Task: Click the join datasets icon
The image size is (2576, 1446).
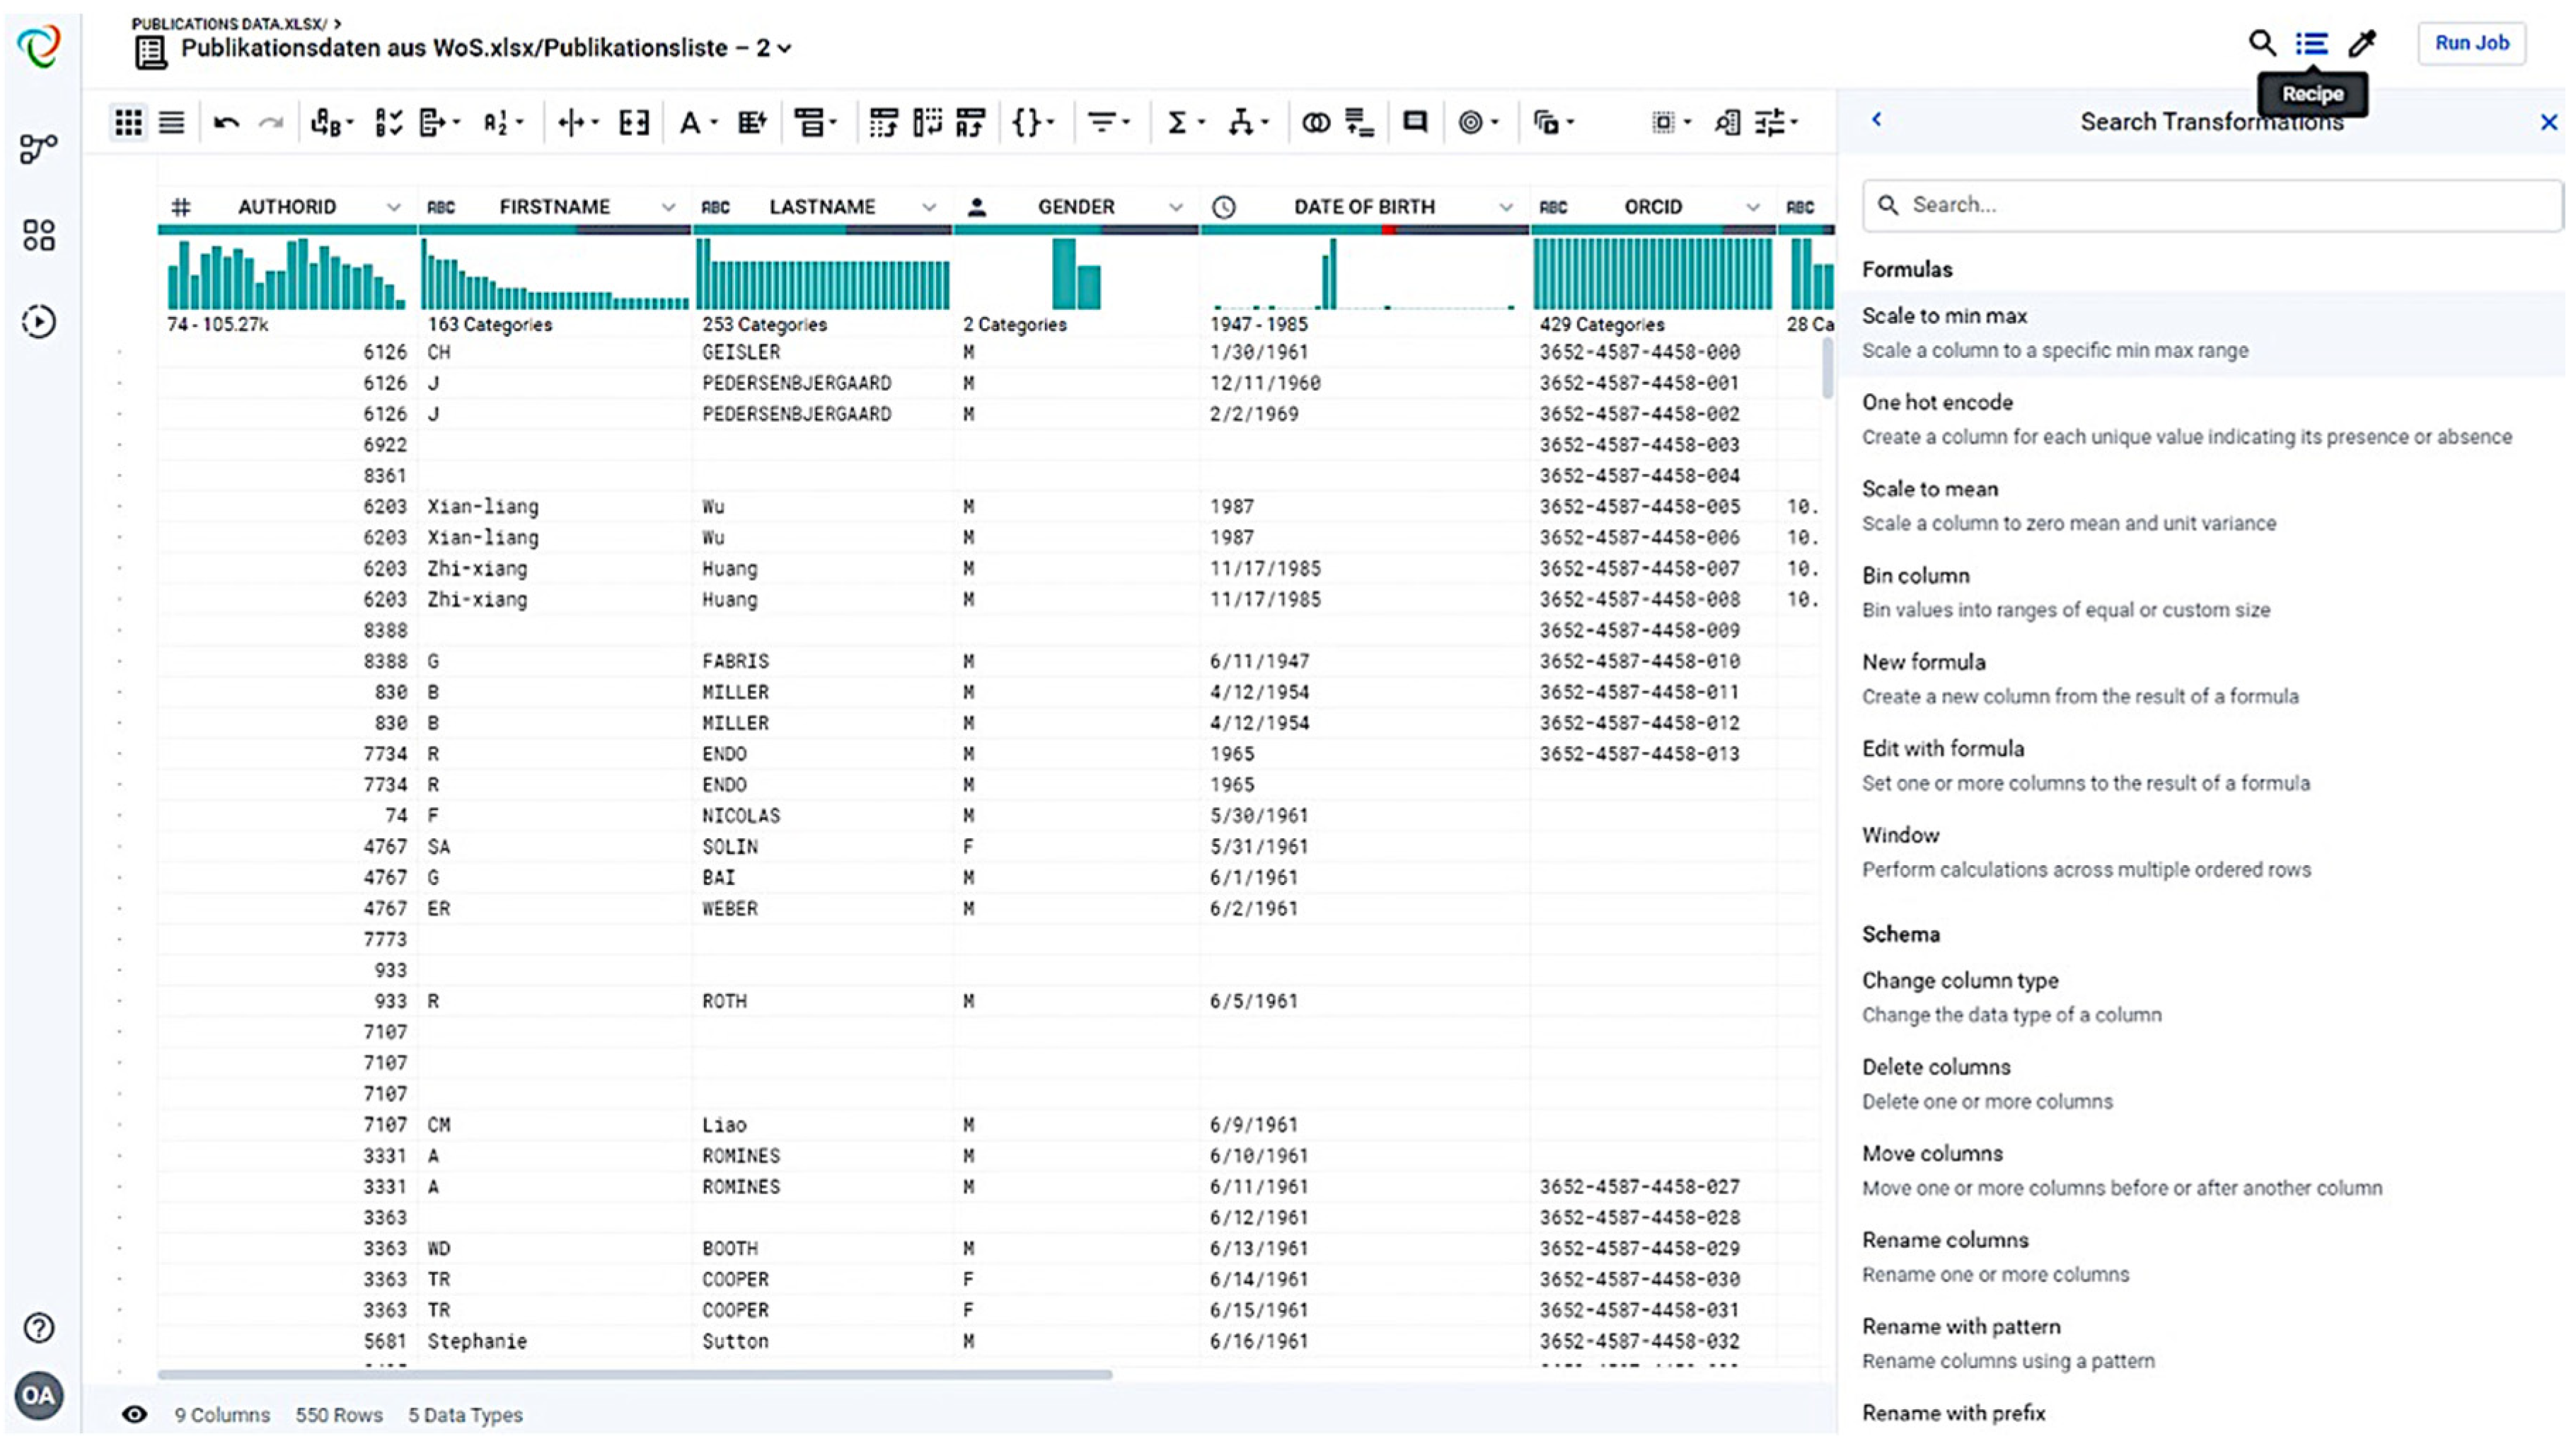Action: pyautogui.click(x=1316, y=122)
